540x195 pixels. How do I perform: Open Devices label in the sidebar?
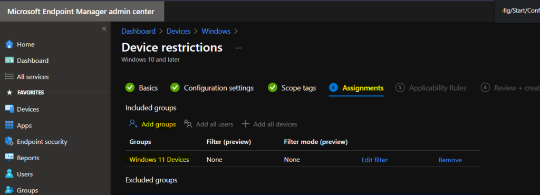coord(28,110)
